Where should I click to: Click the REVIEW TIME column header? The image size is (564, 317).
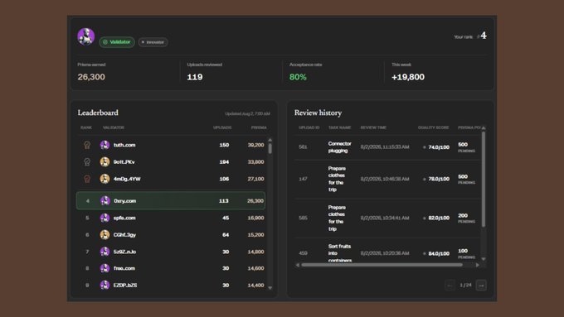coord(373,127)
